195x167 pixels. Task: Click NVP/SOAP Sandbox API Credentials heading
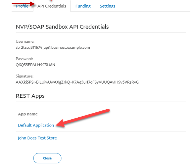click(x=62, y=27)
